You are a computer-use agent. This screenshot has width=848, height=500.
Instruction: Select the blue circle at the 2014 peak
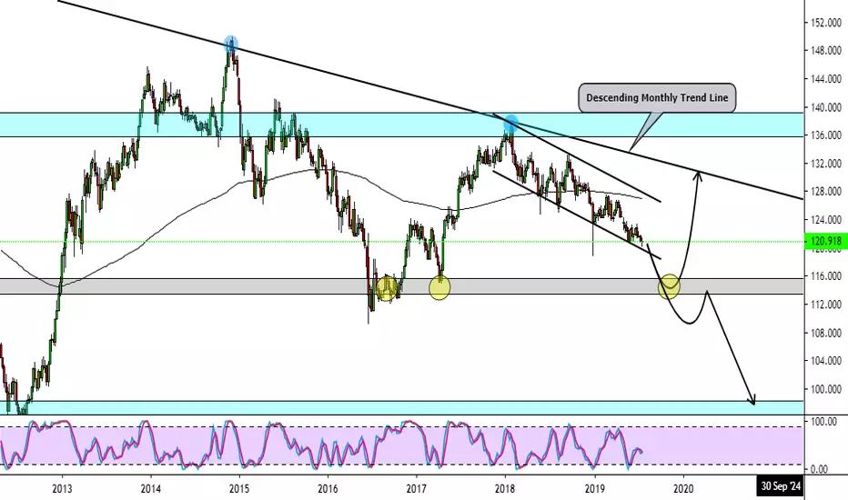coord(231,44)
